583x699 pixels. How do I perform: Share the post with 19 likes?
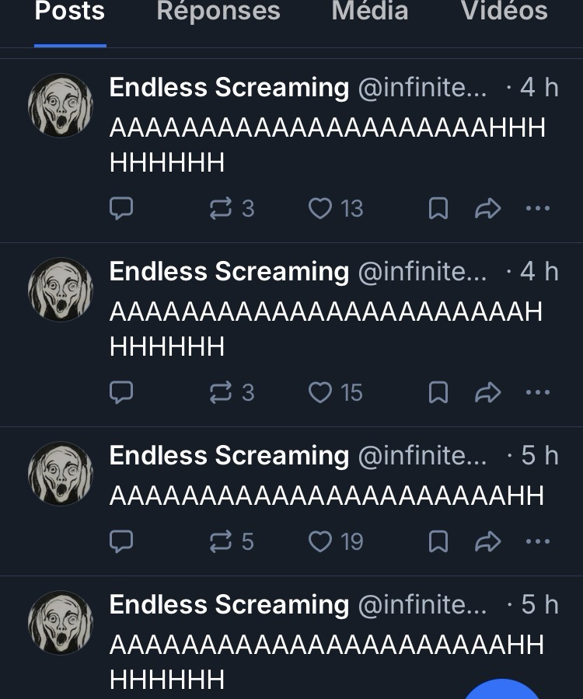tap(487, 541)
